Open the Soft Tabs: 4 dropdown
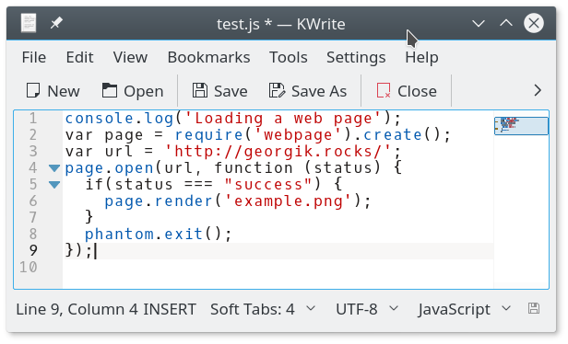This screenshot has height=344, width=568. pos(263,309)
